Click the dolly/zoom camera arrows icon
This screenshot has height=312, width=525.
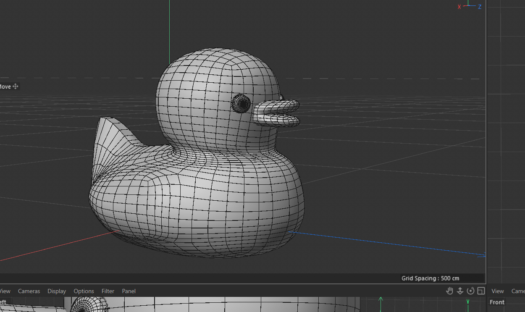460,291
